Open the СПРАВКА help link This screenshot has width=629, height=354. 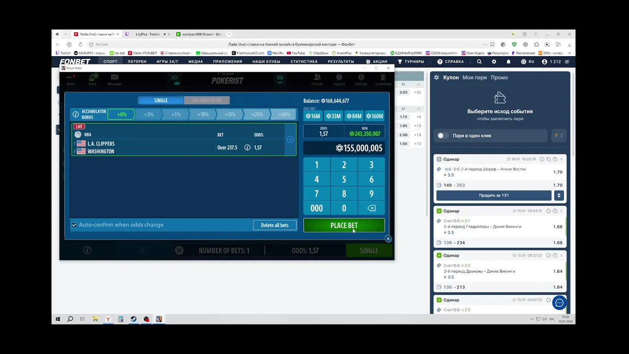tap(450, 62)
